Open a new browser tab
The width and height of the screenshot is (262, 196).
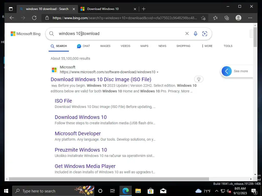(x=144, y=9)
